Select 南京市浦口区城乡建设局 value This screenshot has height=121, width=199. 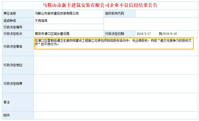tap(52, 34)
